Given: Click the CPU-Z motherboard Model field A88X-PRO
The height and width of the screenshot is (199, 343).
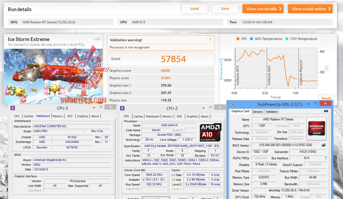Looking at the screenshot, I should [x=58, y=131].
